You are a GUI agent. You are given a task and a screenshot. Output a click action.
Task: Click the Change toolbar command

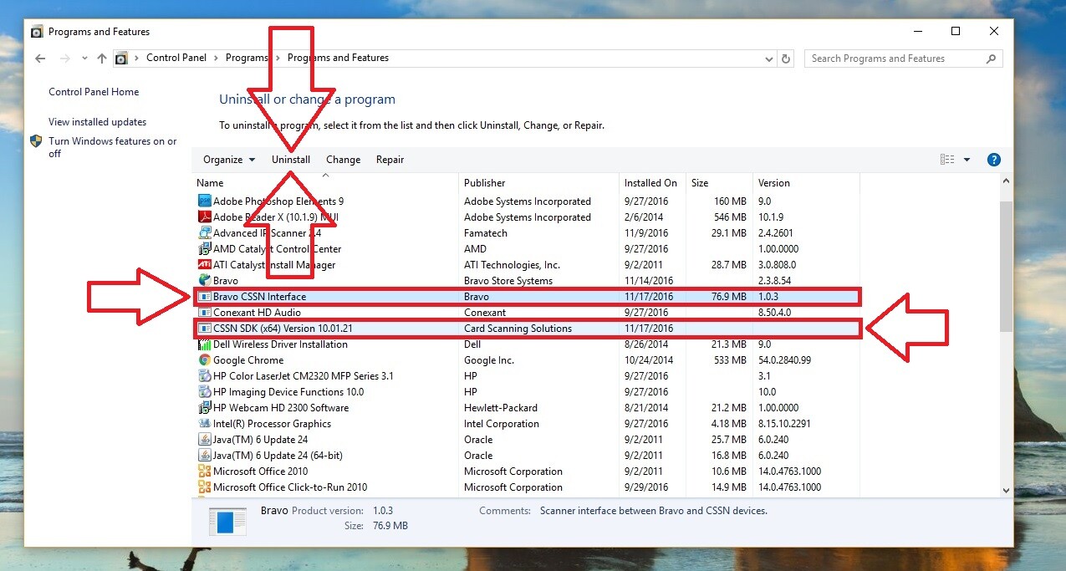click(x=344, y=160)
